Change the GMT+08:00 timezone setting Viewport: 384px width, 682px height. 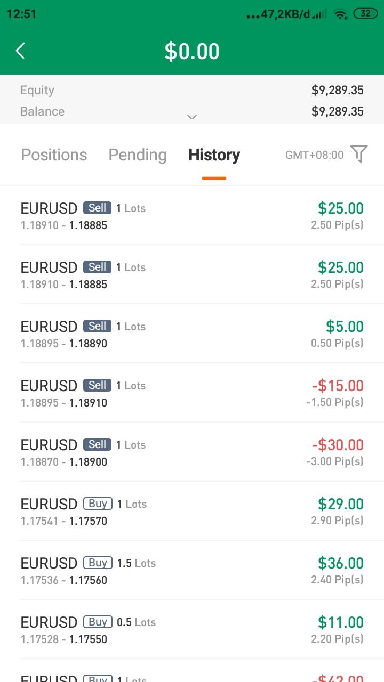click(315, 155)
